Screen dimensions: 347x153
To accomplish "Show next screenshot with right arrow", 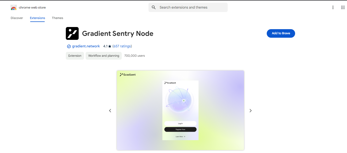I will coord(250,110).
